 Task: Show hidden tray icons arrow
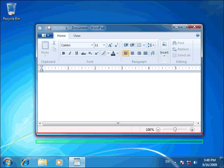175,162
